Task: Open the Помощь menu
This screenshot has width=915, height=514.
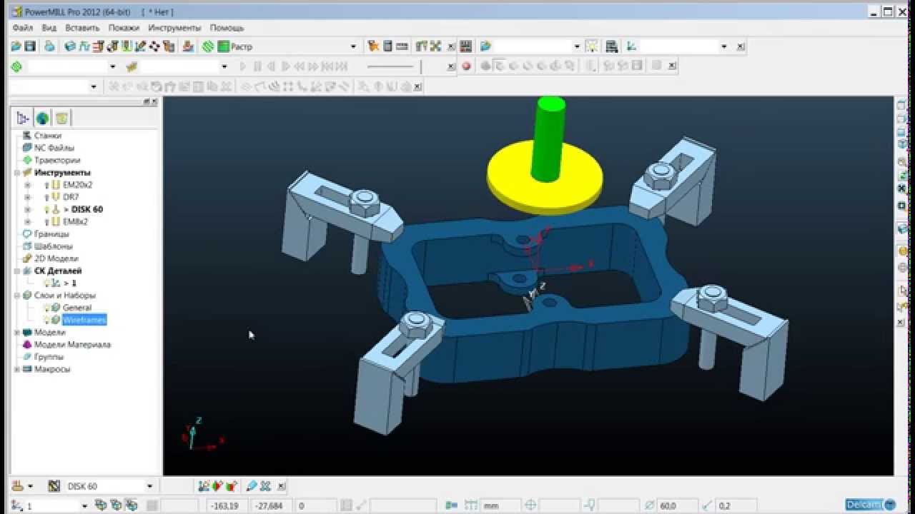Action: click(227, 28)
